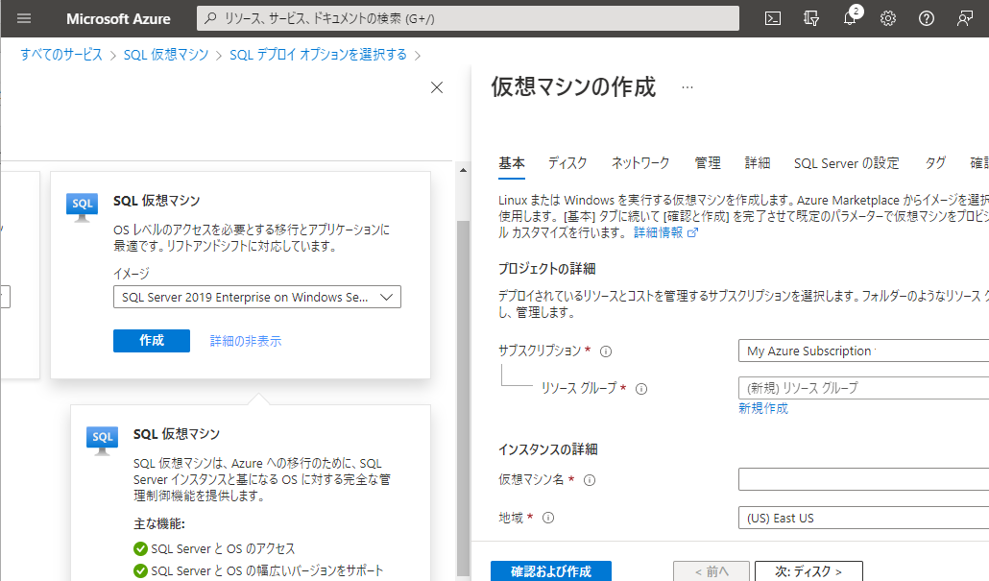The height and width of the screenshot is (581, 989).
Task: Click the SQL 仮想マシン breadcrumb link
Action: pyautogui.click(x=166, y=55)
